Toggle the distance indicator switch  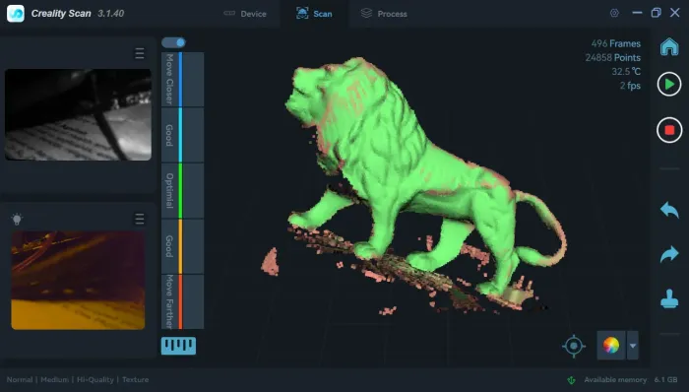coord(173,42)
